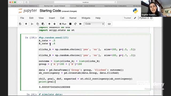The image size is (171, 96).
Task: Click the import scipy.stats as st line
Action: 57,30
